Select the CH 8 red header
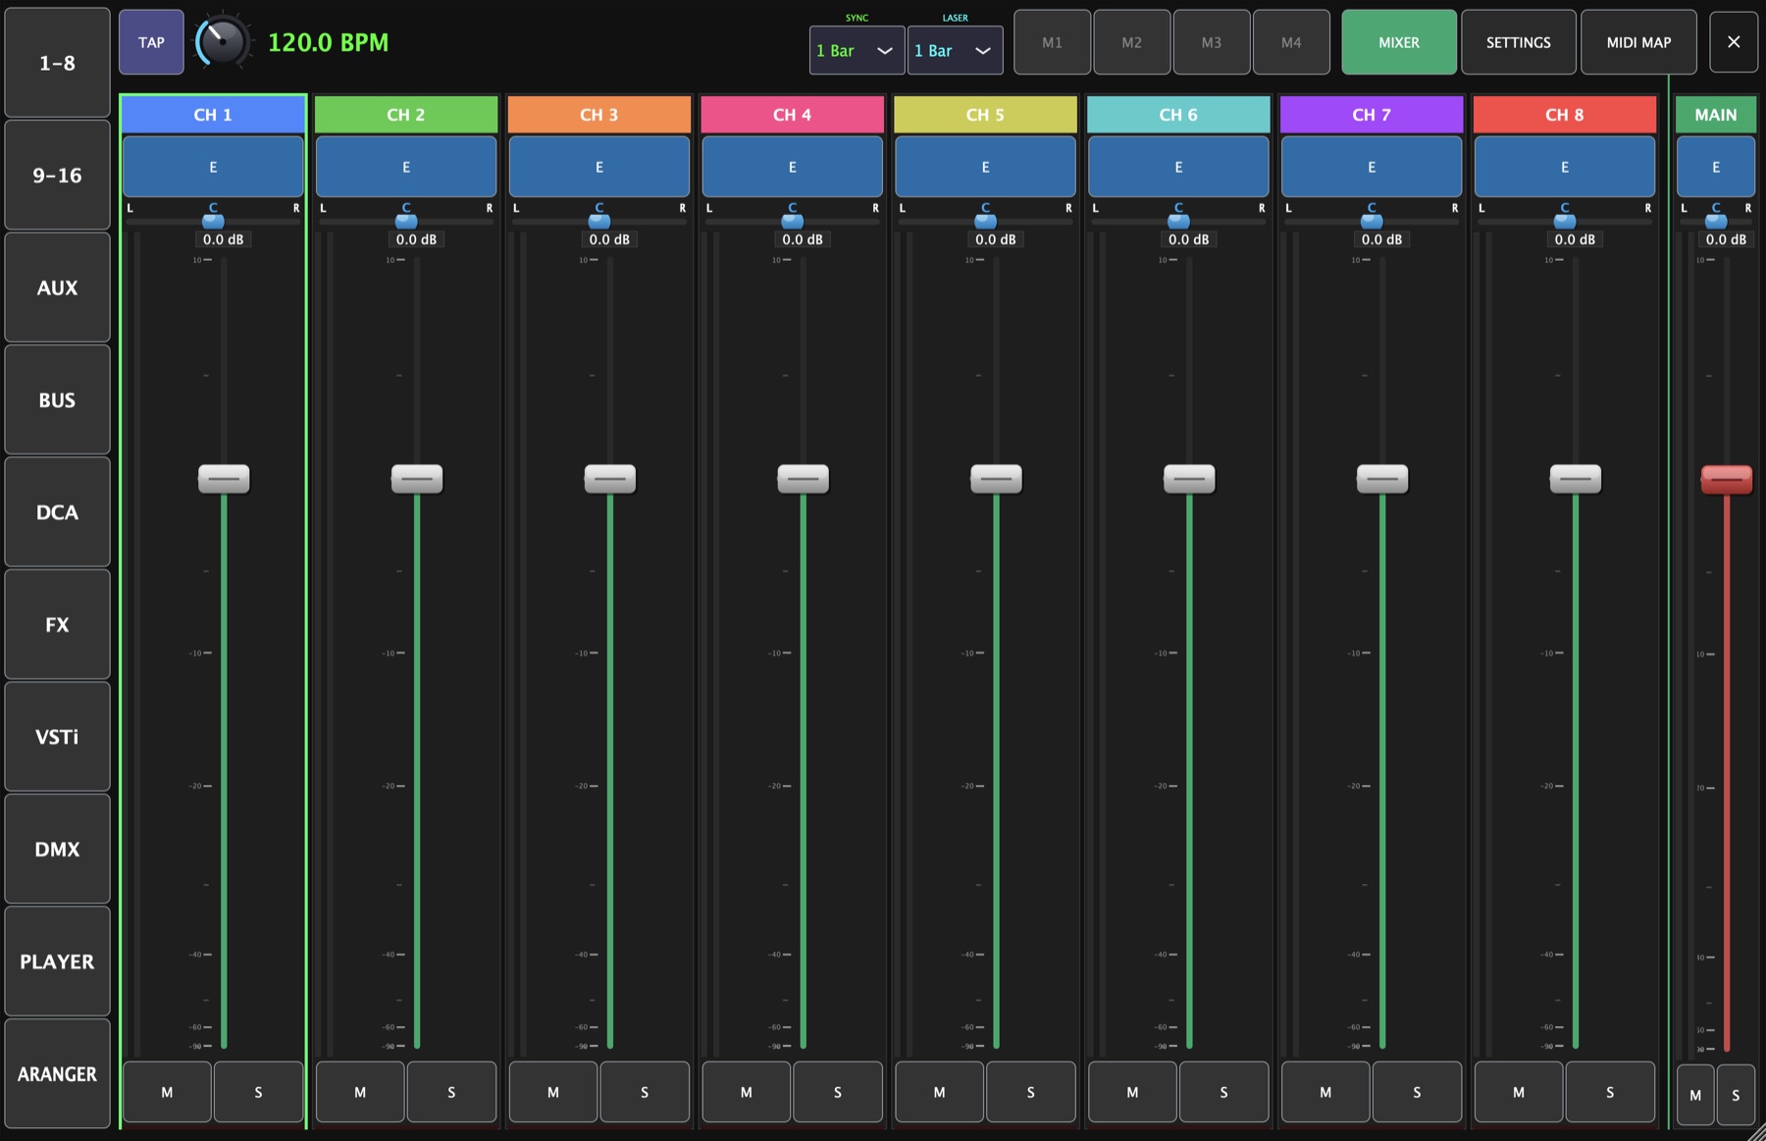 click(1565, 115)
